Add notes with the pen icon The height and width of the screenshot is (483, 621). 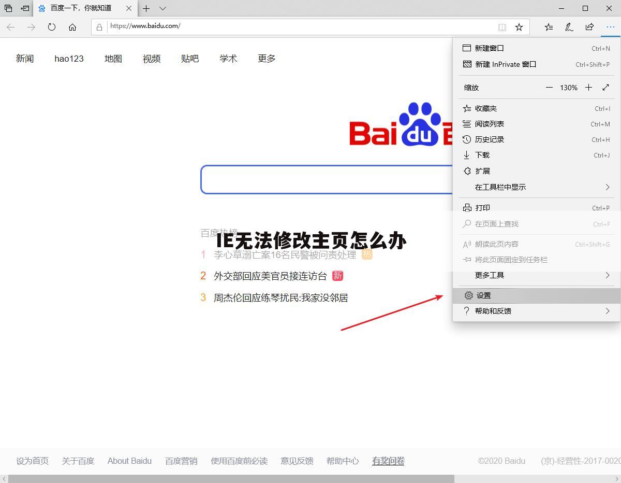coord(569,27)
